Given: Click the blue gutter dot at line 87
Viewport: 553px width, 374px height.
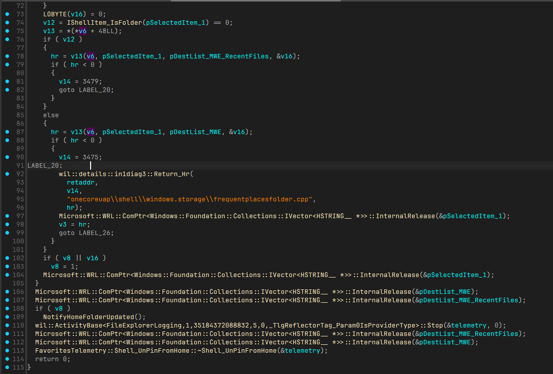Looking at the screenshot, I should [x=6, y=132].
